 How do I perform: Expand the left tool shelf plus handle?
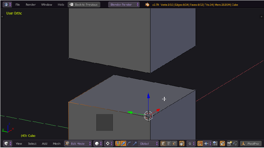coord(2,17)
